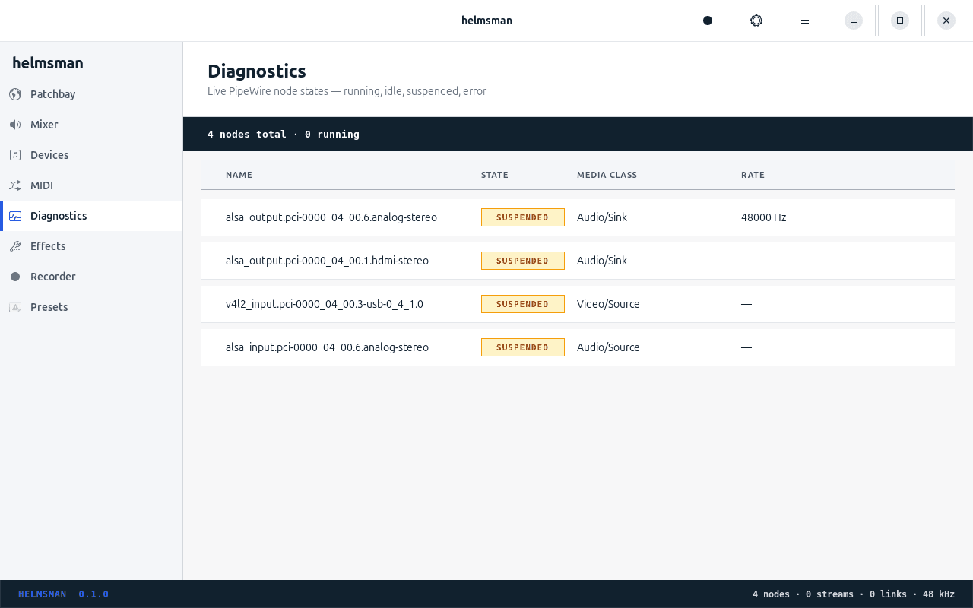
Task: Click the solid dot header bar icon
Action: [x=708, y=21]
